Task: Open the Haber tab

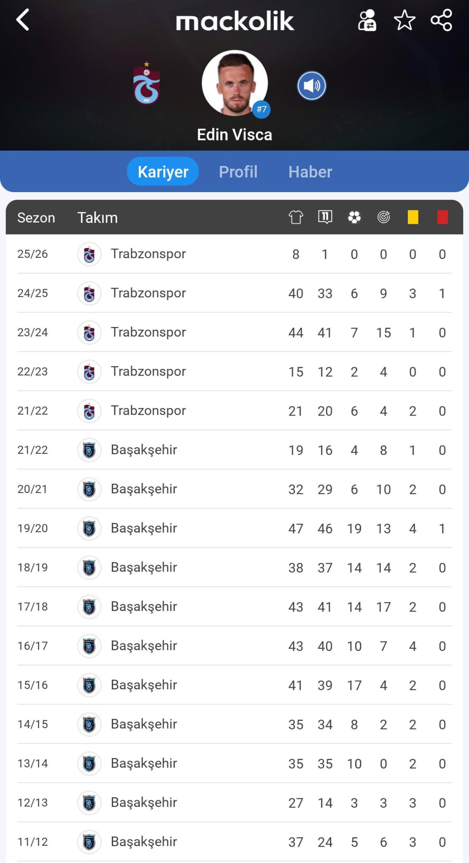Action: (x=310, y=172)
